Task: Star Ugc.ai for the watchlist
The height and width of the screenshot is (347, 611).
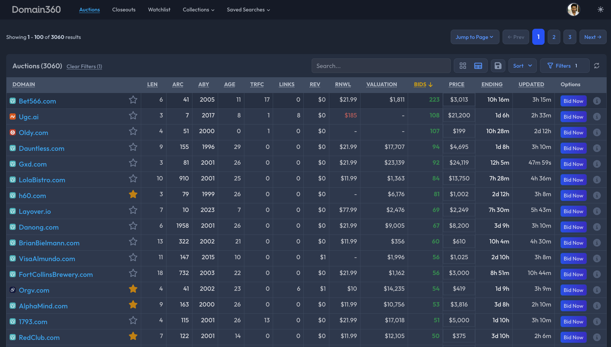Action: pos(133,116)
